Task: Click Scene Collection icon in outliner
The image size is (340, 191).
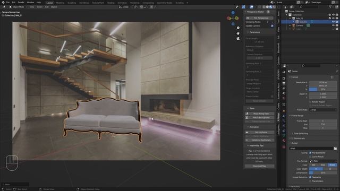Action: pos(287,11)
